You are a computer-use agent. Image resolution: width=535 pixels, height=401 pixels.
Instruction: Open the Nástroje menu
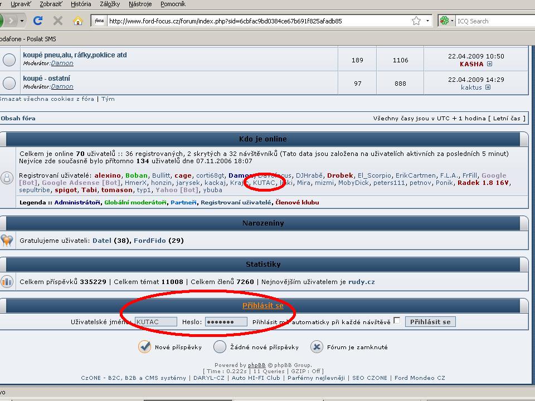(x=140, y=4)
